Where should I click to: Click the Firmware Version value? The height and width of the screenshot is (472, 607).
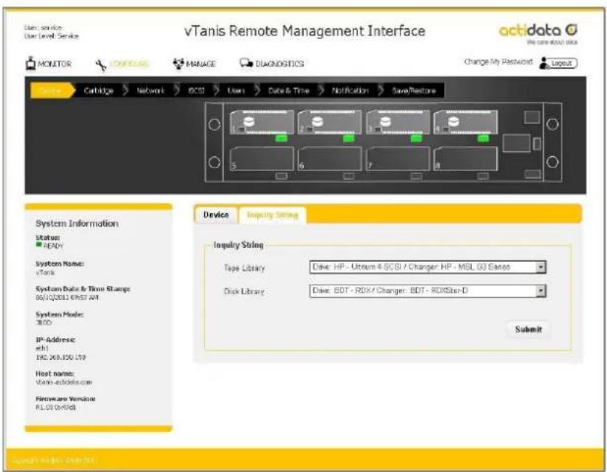56,407
